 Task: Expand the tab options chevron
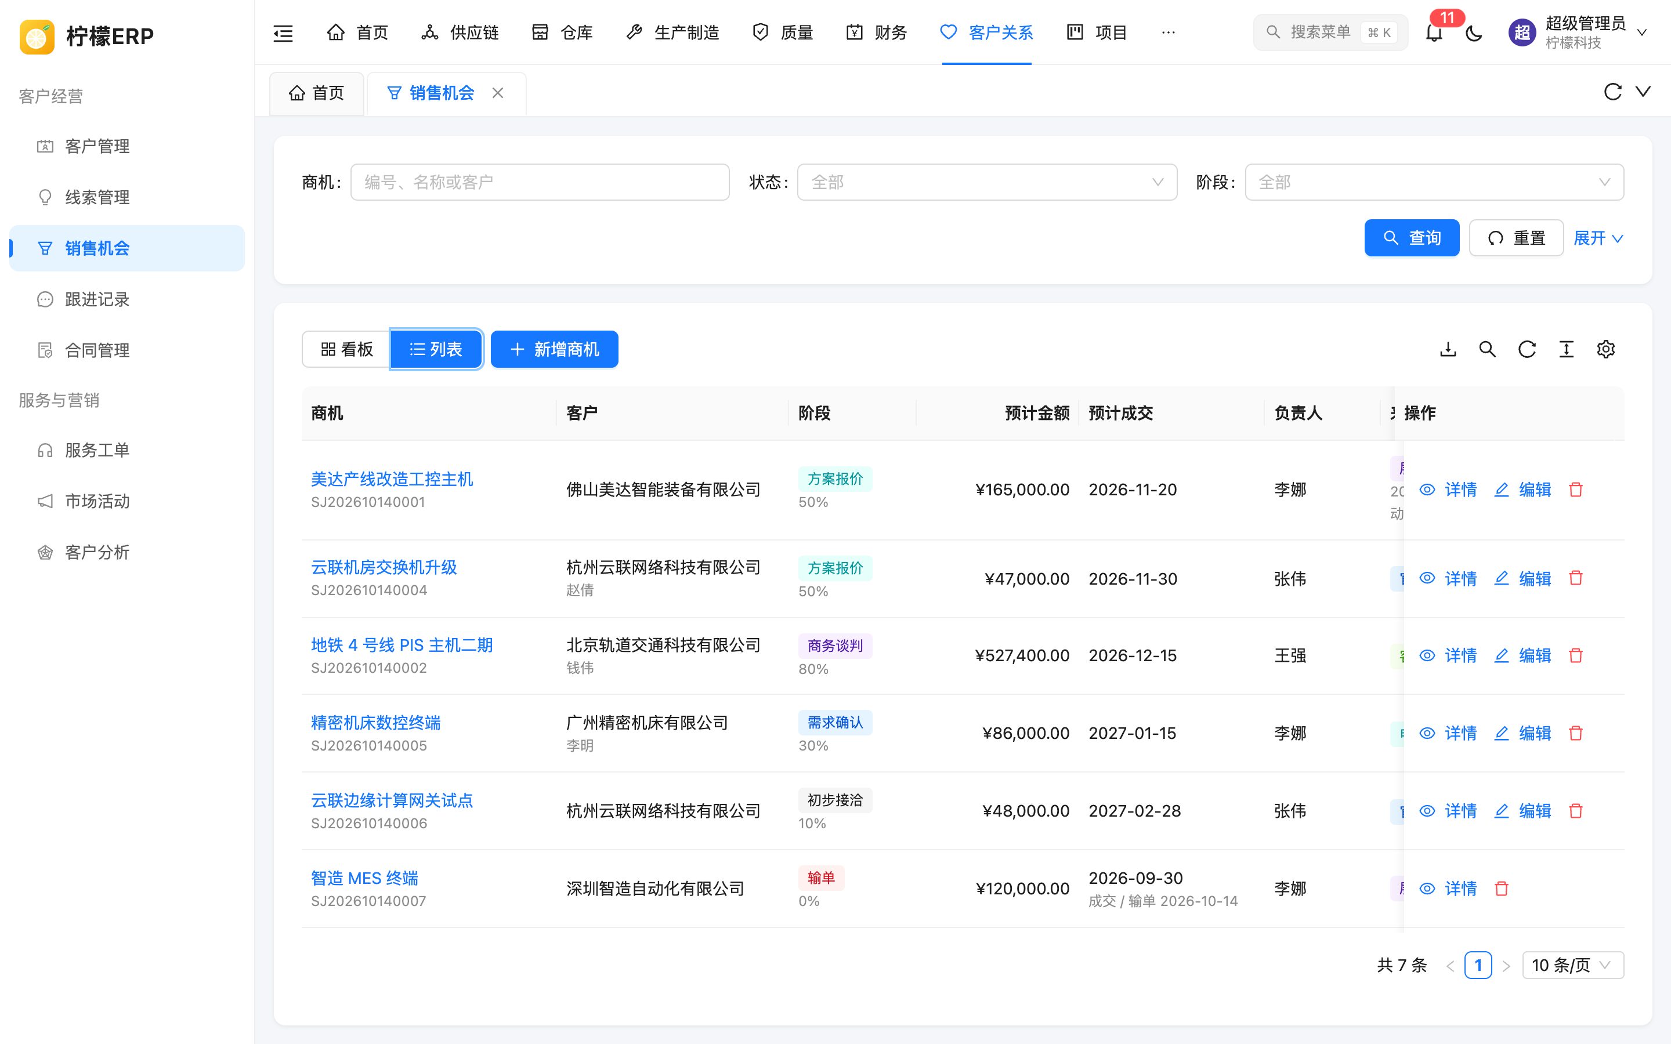1643,92
